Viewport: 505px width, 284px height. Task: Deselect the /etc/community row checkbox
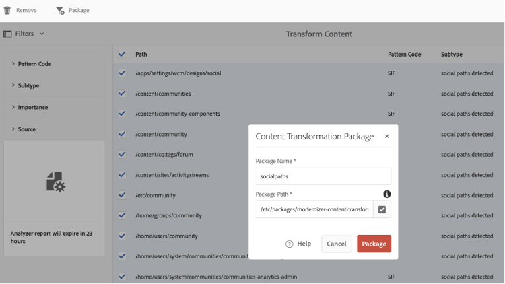pyautogui.click(x=122, y=195)
